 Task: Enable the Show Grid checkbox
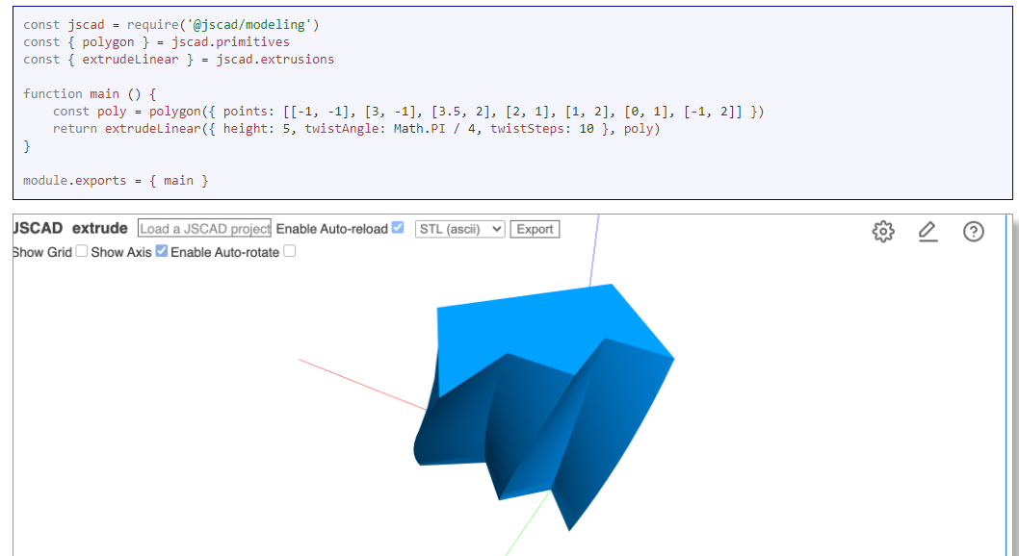coord(82,251)
